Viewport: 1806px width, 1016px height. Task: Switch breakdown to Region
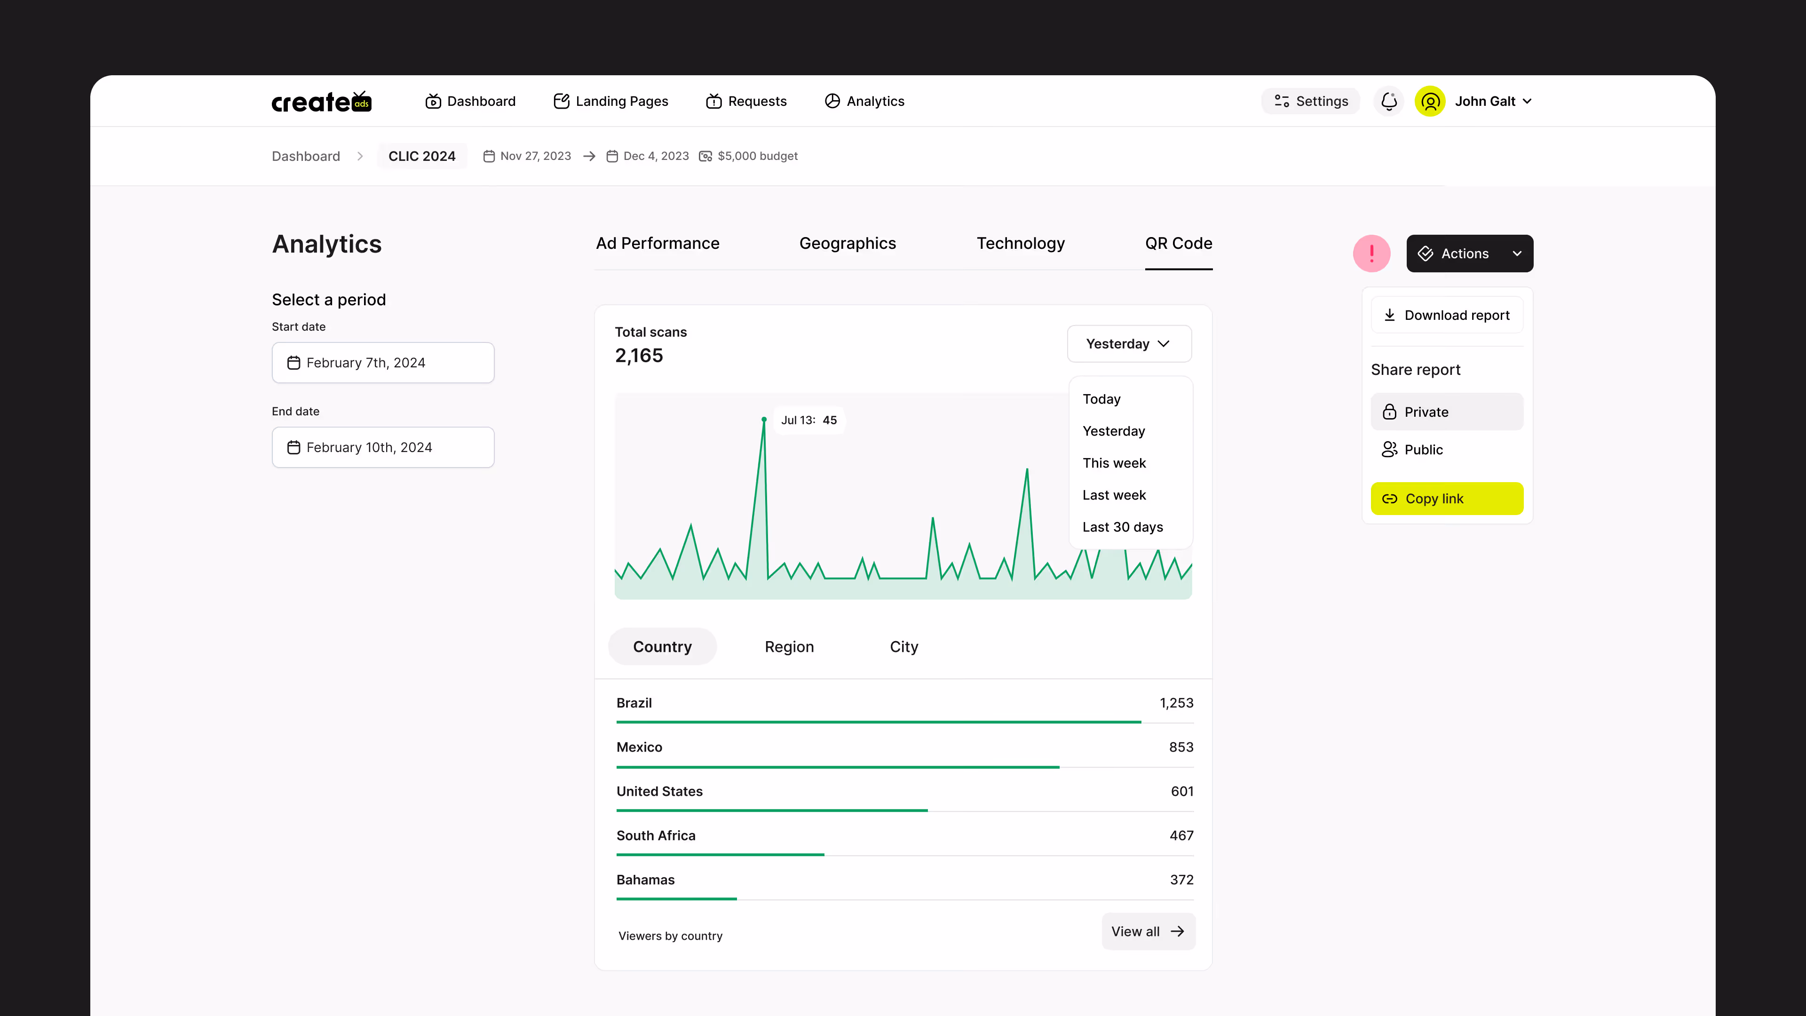click(789, 646)
